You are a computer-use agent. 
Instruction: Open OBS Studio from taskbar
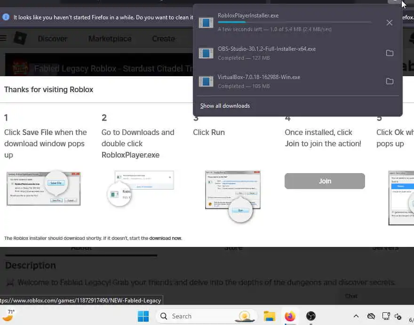coord(311,316)
